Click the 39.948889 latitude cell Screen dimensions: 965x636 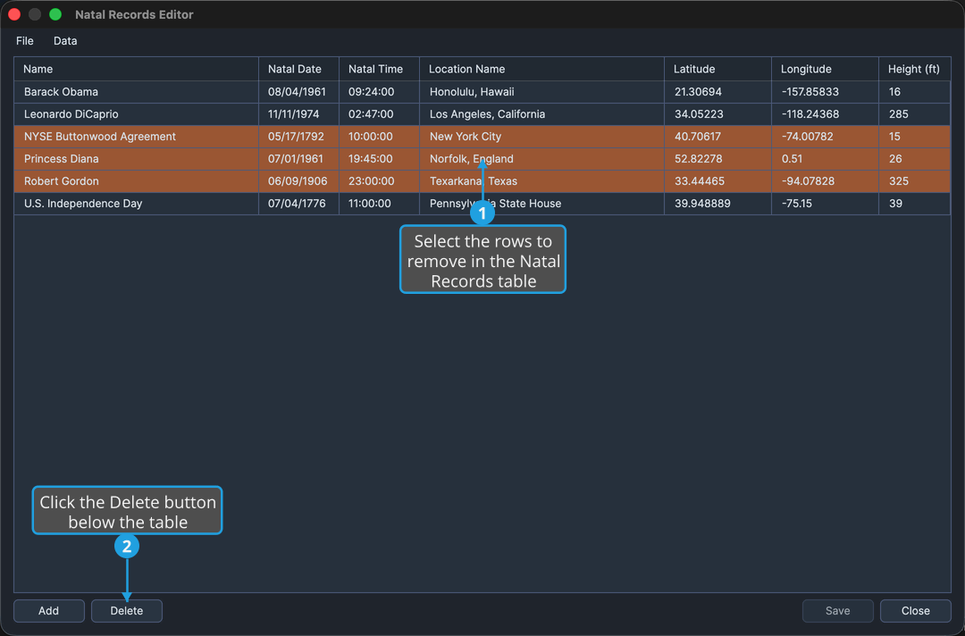[x=717, y=204]
